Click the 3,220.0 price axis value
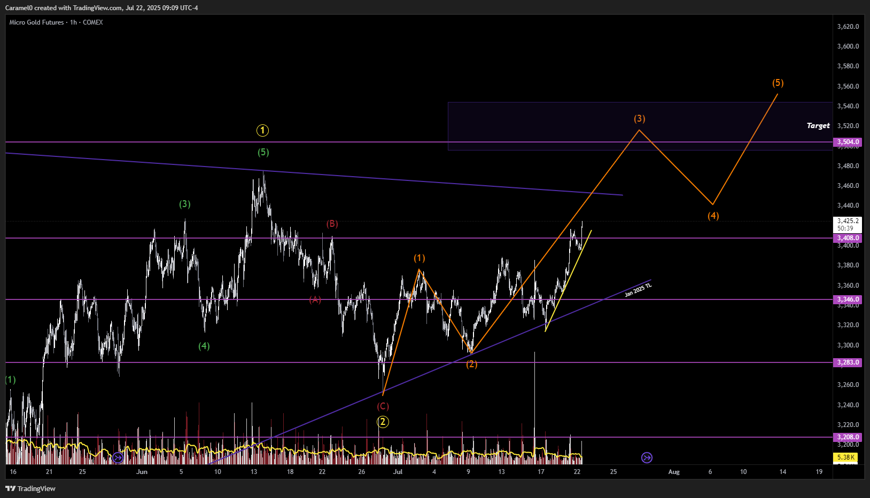870x498 pixels. click(848, 425)
